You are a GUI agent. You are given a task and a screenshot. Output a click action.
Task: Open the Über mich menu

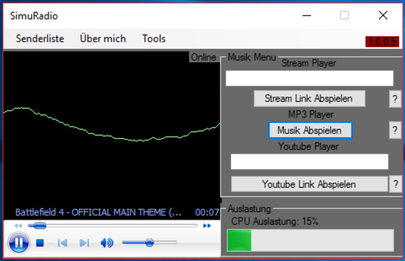click(x=103, y=39)
